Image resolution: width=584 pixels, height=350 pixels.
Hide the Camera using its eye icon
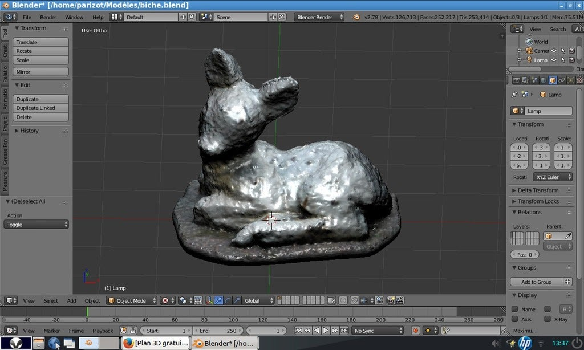553,50
